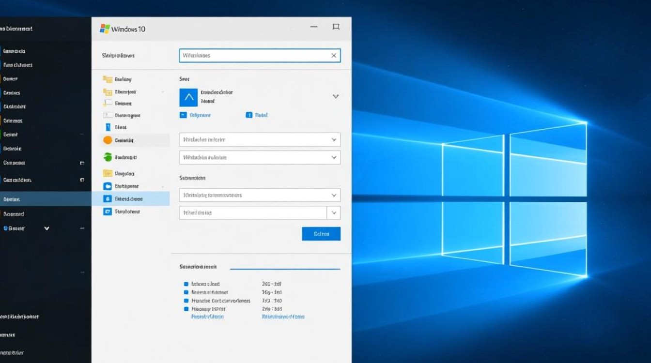This screenshot has height=363, width=651.
Task: Toggle the fourth blue checkbox in bottom list
Action: [x=186, y=309]
